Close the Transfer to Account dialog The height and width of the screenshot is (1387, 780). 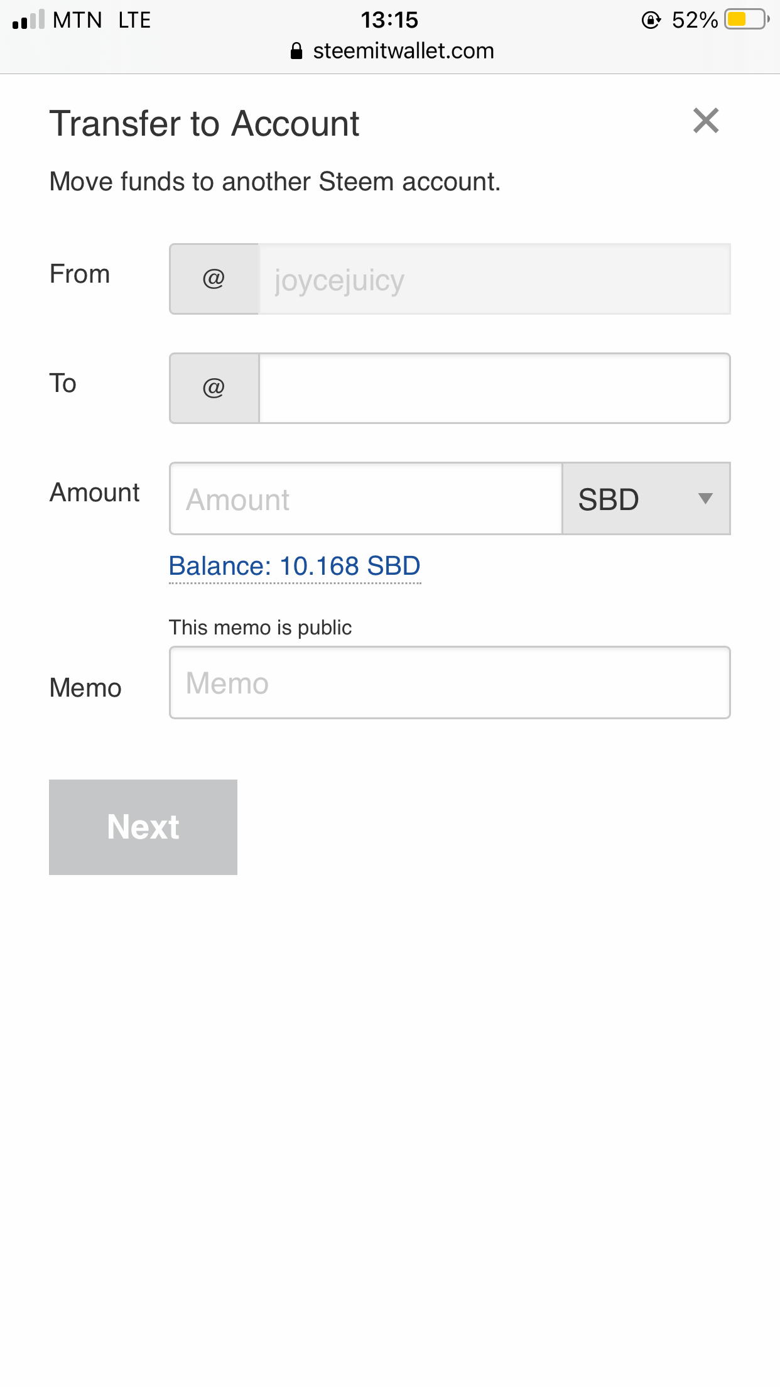pyautogui.click(x=705, y=121)
